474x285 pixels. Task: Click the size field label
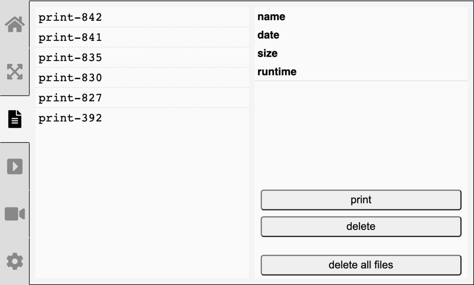pyautogui.click(x=267, y=54)
